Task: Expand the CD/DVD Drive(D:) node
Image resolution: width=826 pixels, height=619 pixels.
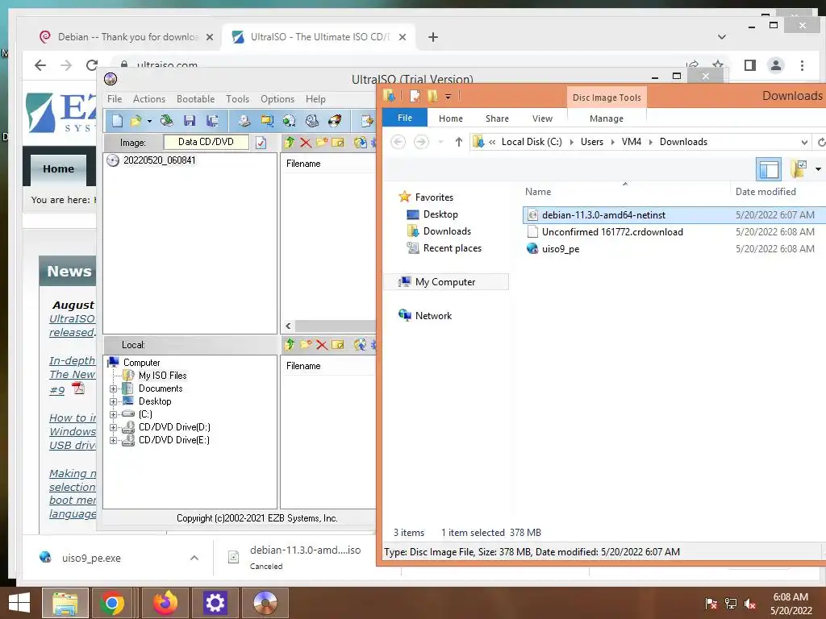Action: pyautogui.click(x=113, y=427)
